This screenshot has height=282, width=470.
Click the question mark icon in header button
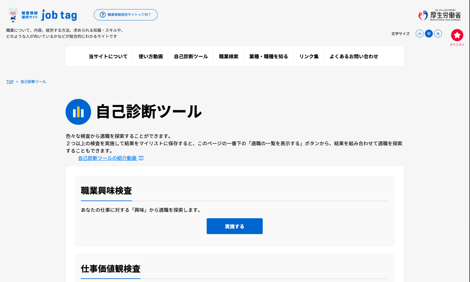point(103,15)
